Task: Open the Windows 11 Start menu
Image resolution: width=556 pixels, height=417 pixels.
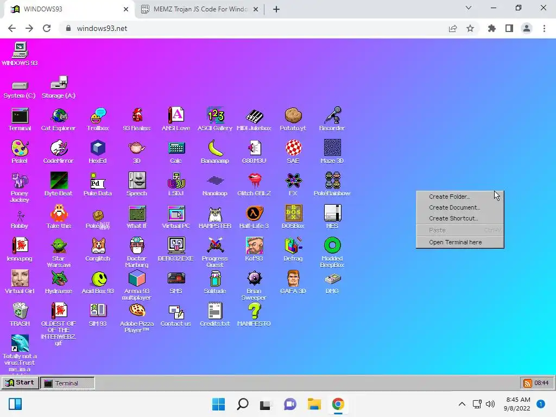Action: [218, 404]
